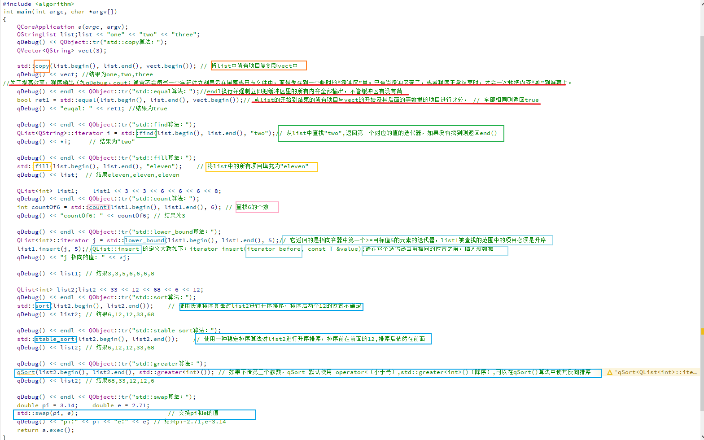Screen dimensions: 704x440
Task: Click the 'QList<int> list1;' declaration
Action: pos(48,191)
